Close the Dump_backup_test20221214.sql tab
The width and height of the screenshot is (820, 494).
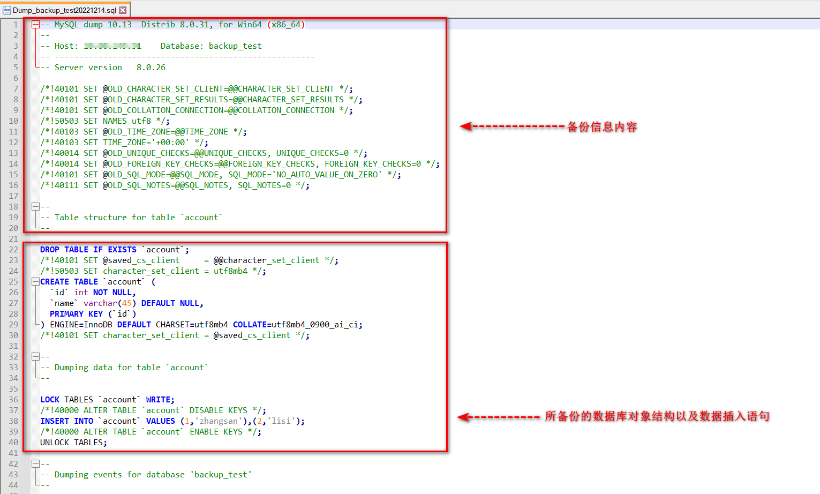[x=123, y=10]
